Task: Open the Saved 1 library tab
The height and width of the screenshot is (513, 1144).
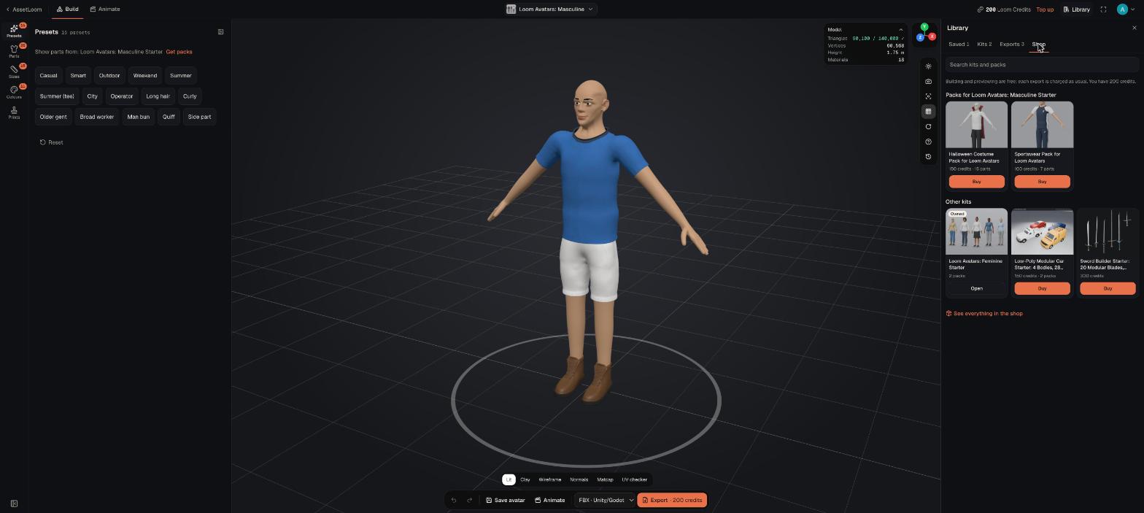Action: click(x=959, y=45)
